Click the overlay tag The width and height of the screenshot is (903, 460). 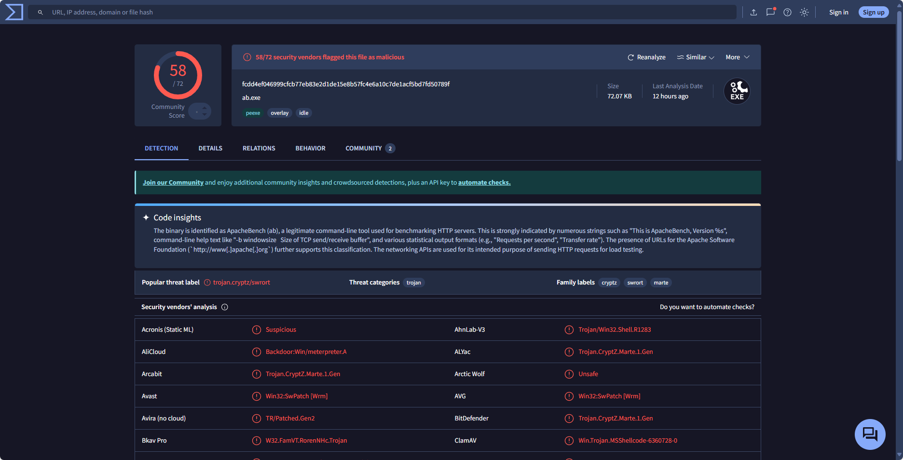tap(280, 113)
